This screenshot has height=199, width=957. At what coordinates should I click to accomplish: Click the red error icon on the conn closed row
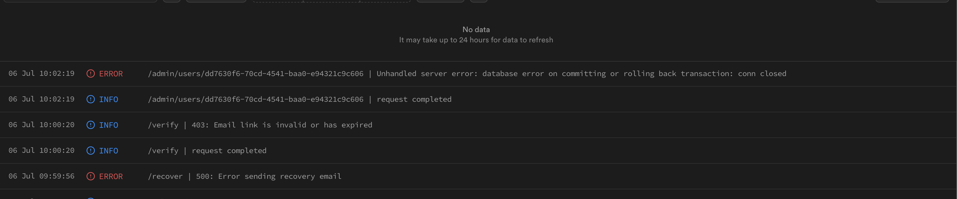91,74
